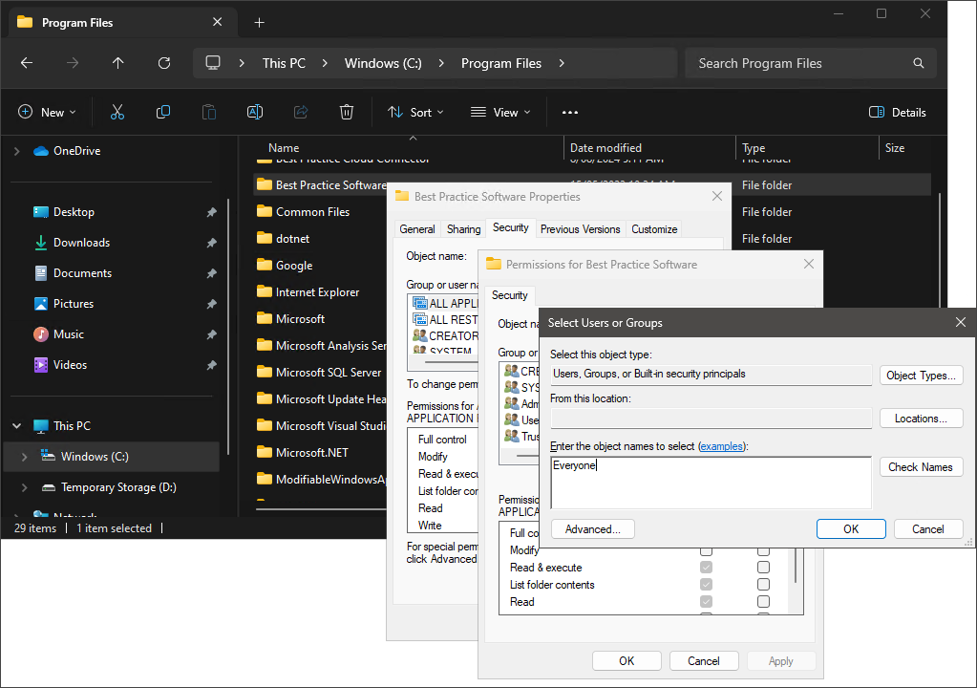Open Music in Quick access

coord(68,334)
